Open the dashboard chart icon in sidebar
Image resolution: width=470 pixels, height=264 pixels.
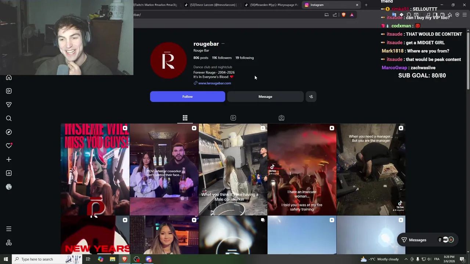(9, 173)
